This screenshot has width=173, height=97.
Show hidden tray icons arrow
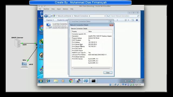(123, 81)
